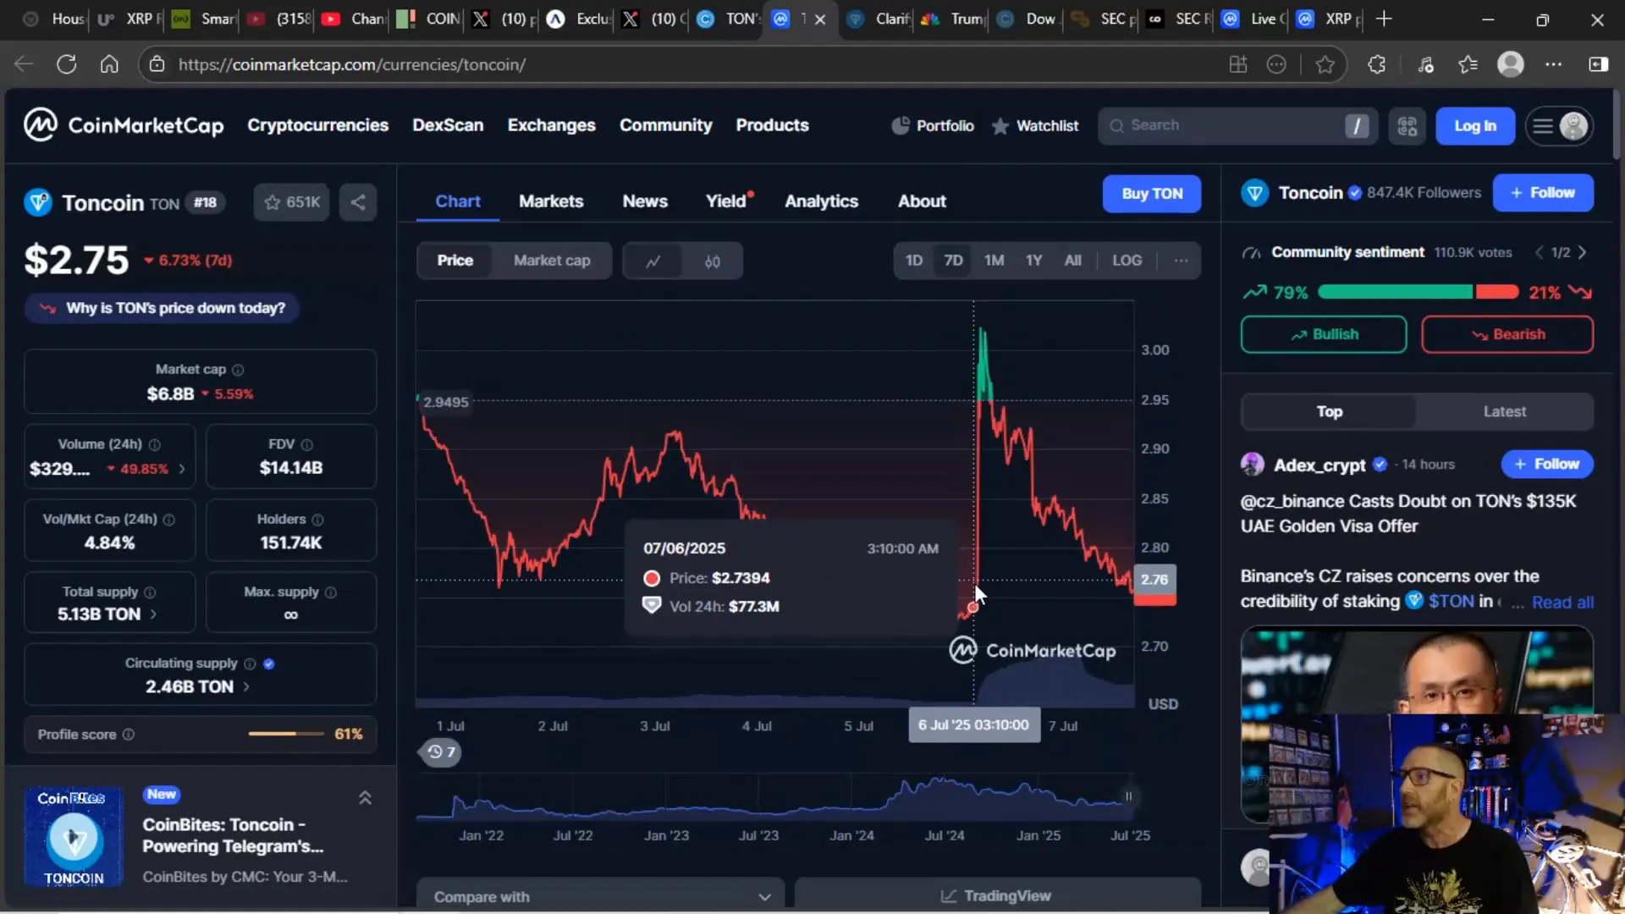Click the browser refresh icon
This screenshot has height=914, width=1625.
click(67, 64)
